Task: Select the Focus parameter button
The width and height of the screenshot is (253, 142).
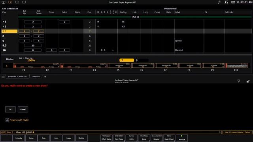Action: pos(31,138)
